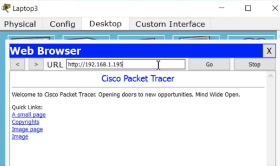280x166 pixels.
Task: Select the Desktop tab
Action: [105, 24]
